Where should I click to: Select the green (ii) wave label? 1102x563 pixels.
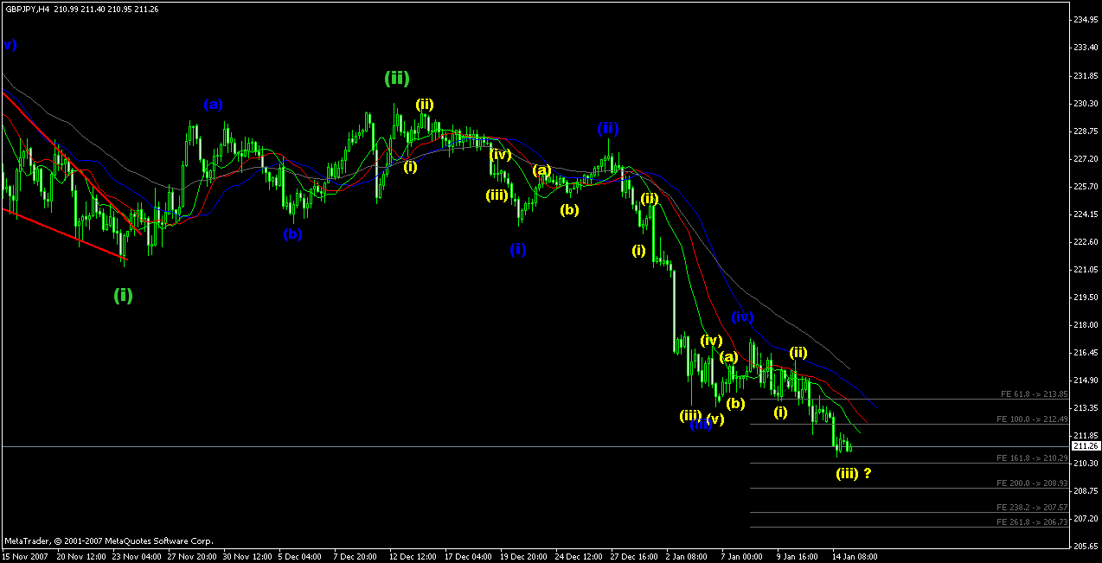(x=396, y=79)
